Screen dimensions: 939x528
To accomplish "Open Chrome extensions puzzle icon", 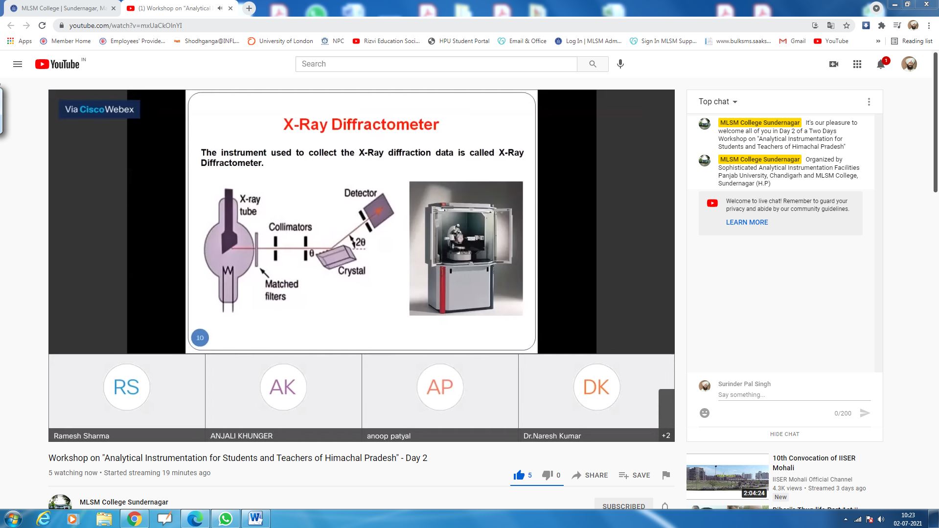I will pos(882,25).
